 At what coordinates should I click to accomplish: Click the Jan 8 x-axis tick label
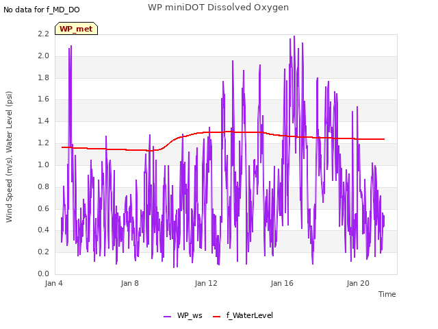(x=129, y=283)
